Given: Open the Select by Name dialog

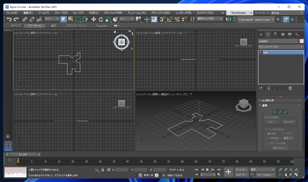Looking at the screenshot, I should pyautogui.click(x=70, y=19).
